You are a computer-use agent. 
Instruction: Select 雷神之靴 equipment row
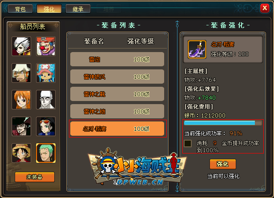point(117,94)
